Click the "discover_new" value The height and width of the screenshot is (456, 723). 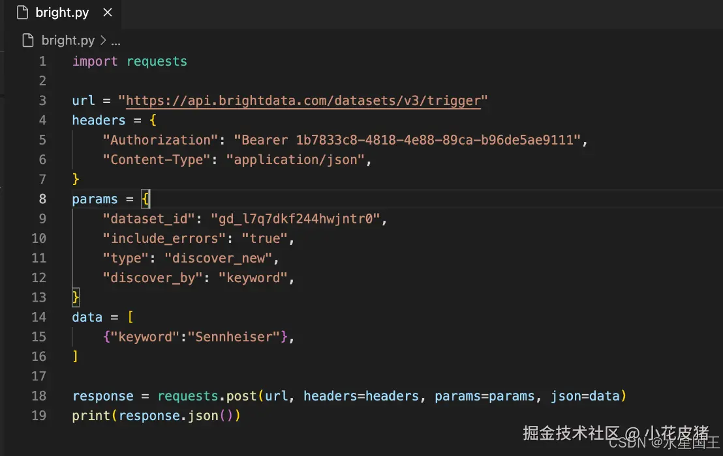(x=219, y=258)
